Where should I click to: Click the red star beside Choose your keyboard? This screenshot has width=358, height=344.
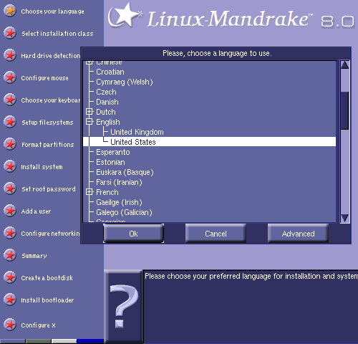click(x=10, y=100)
